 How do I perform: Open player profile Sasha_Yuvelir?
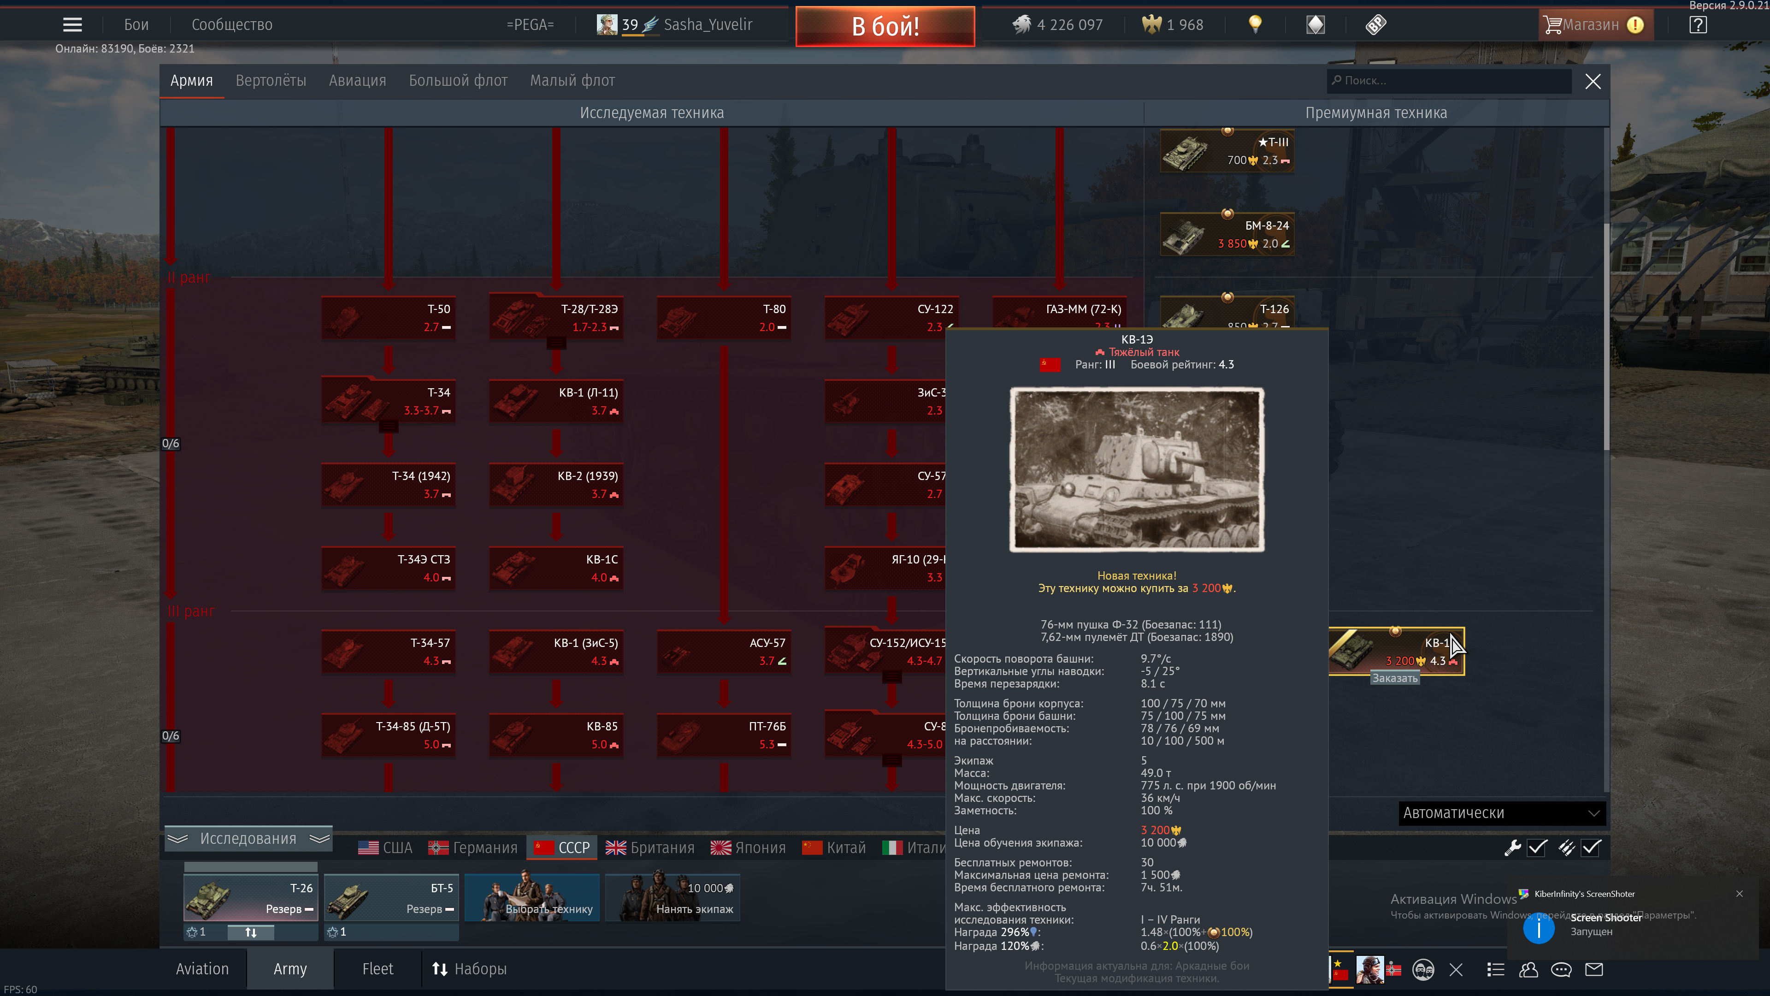[708, 25]
